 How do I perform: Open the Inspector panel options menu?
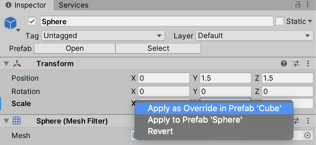pyautogui.click(x=308, y=5)
